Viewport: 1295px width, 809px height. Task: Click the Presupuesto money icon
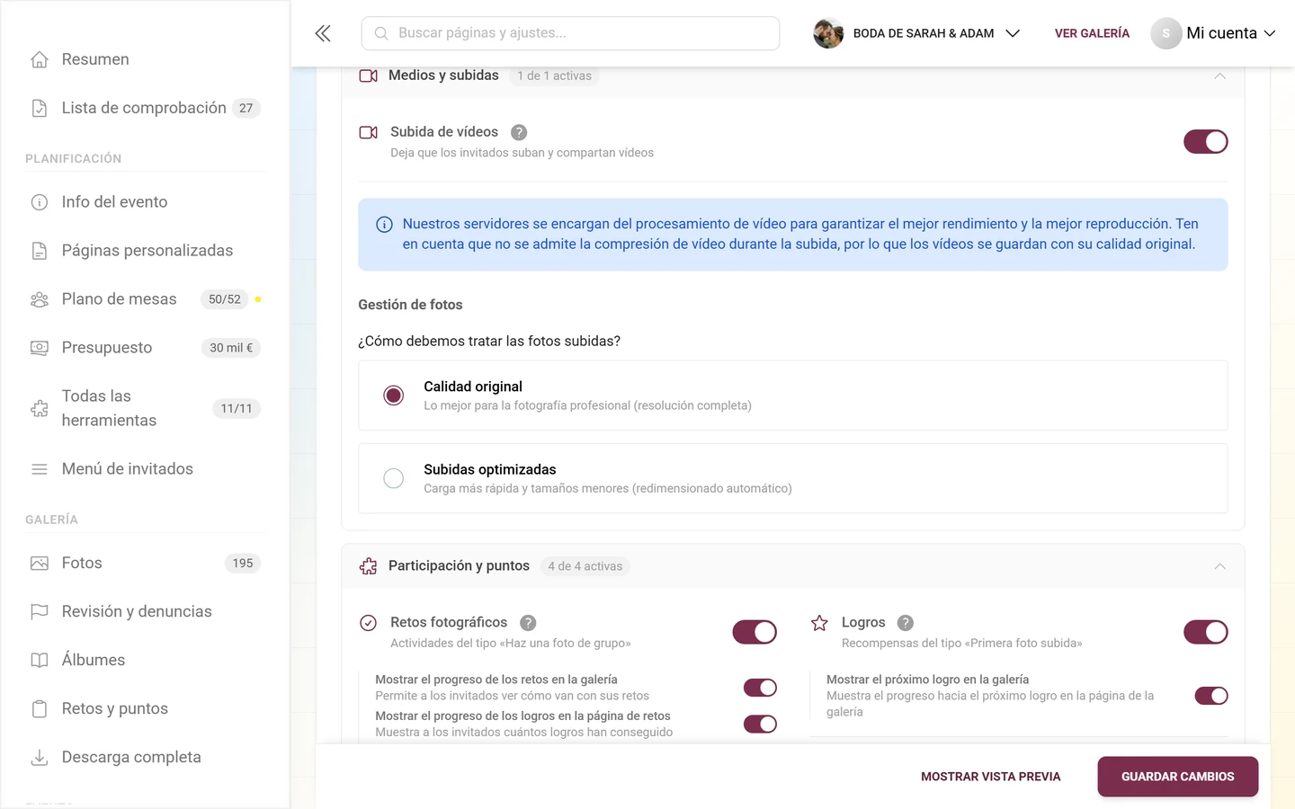tap(40, 348)
